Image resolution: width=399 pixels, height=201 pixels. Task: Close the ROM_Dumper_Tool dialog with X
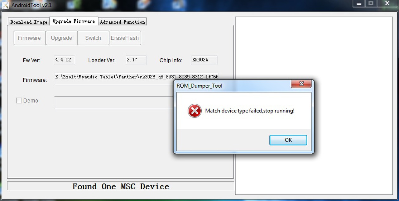(301, 84)
